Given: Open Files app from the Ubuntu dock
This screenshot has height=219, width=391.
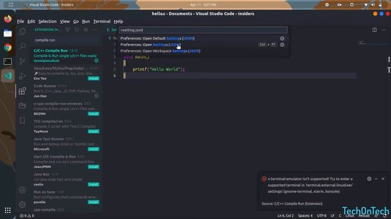Looking at the screenshot, I should pyautogui.click(x=8, y=33).
